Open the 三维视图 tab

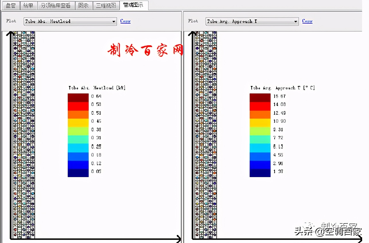(x=106, y=5)
